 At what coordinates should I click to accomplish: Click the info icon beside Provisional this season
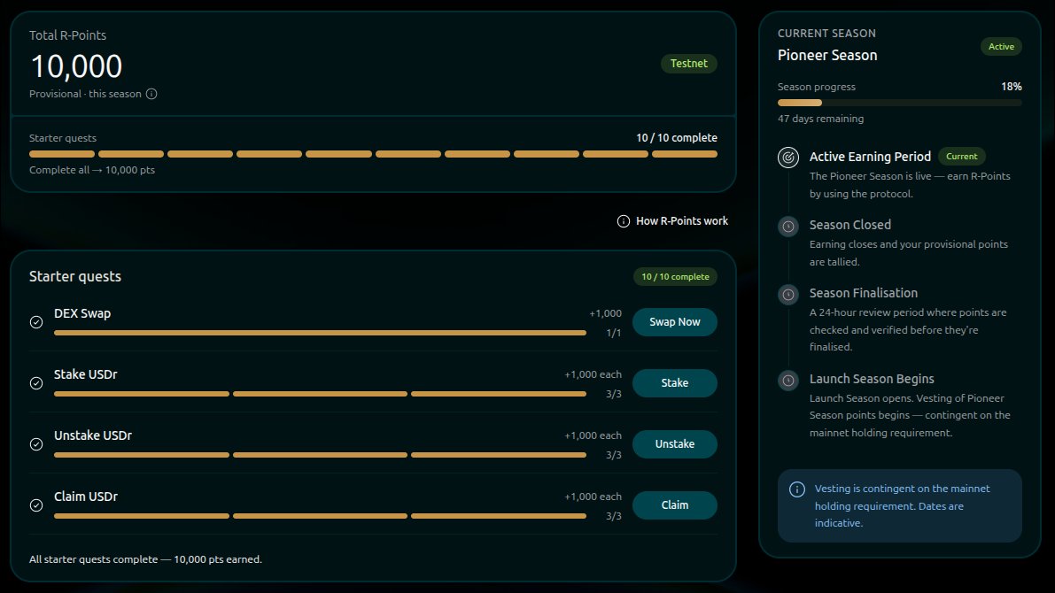151,94
